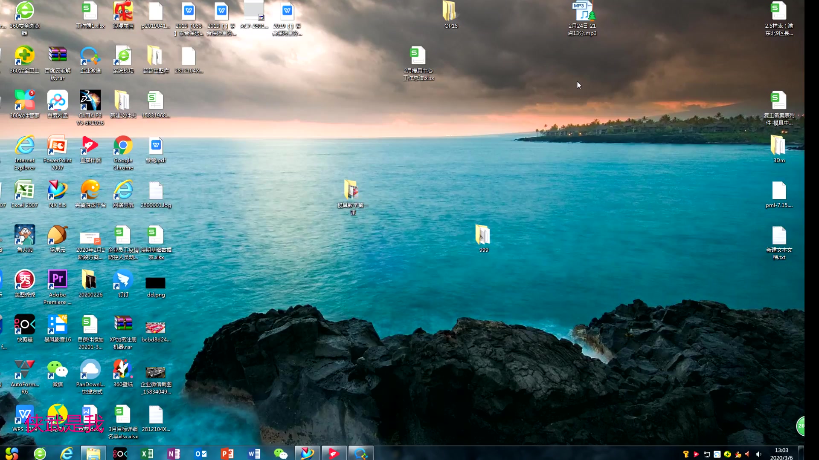Select the 企业员工疫情防控人员动 spreadsheet

point(123,242)
